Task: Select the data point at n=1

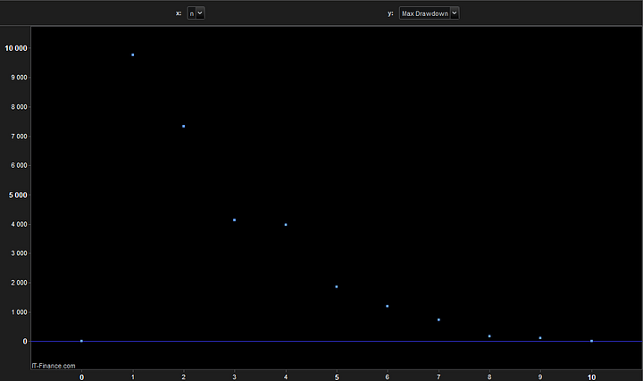Action: [x=133, y=55]
